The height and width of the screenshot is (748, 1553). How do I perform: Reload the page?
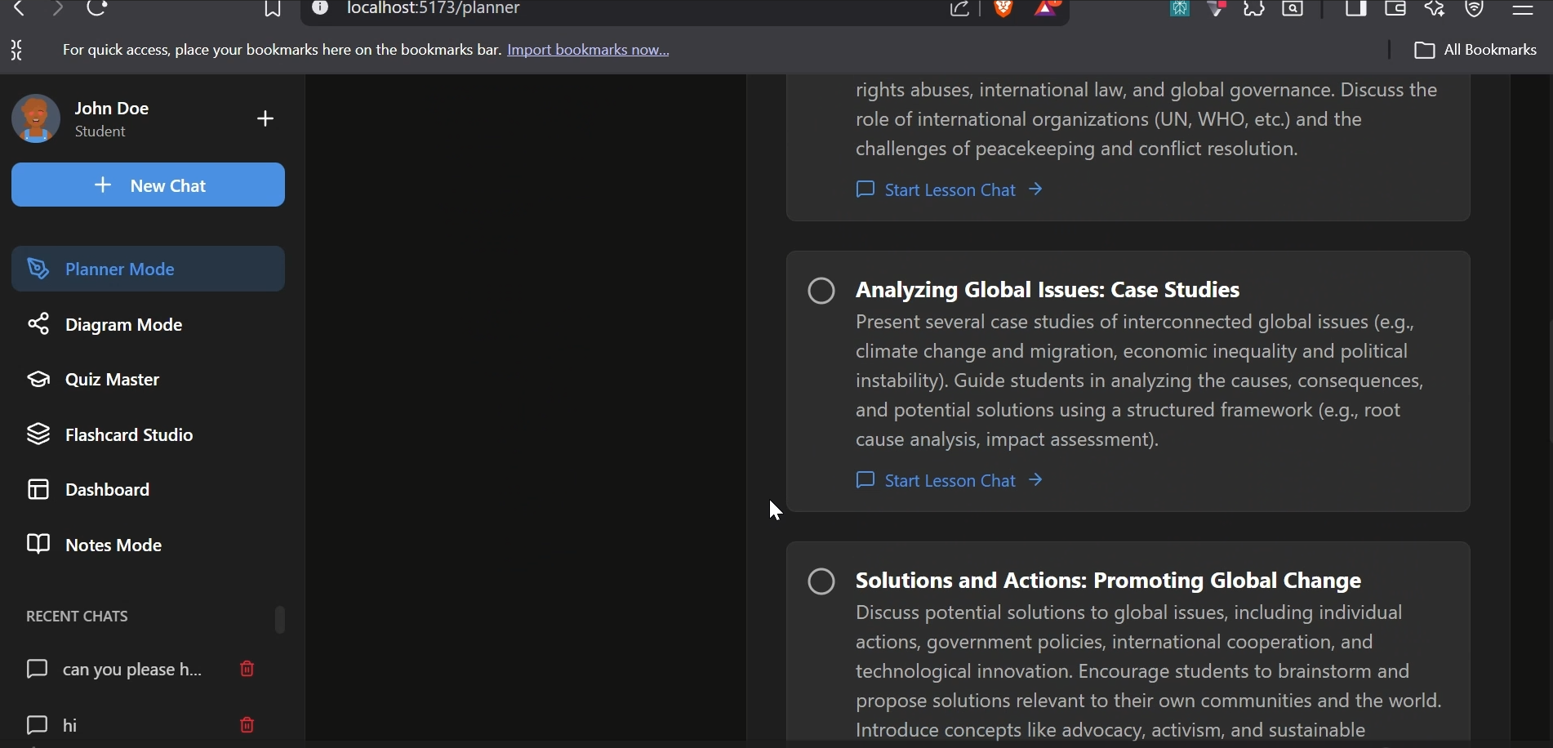[x=97, y=10]
